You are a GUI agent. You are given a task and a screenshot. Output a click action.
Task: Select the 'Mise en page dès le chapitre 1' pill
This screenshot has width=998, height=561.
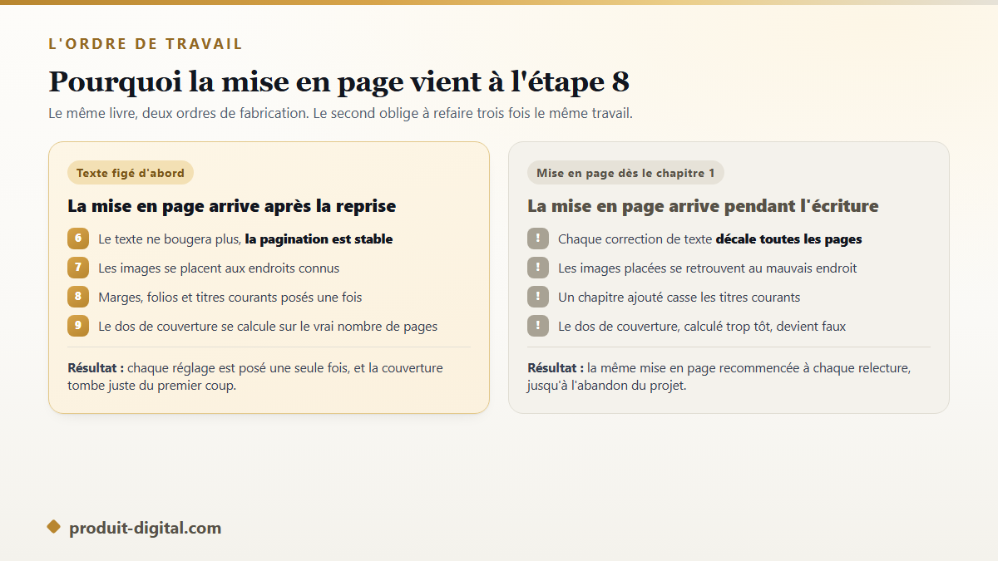625,173
